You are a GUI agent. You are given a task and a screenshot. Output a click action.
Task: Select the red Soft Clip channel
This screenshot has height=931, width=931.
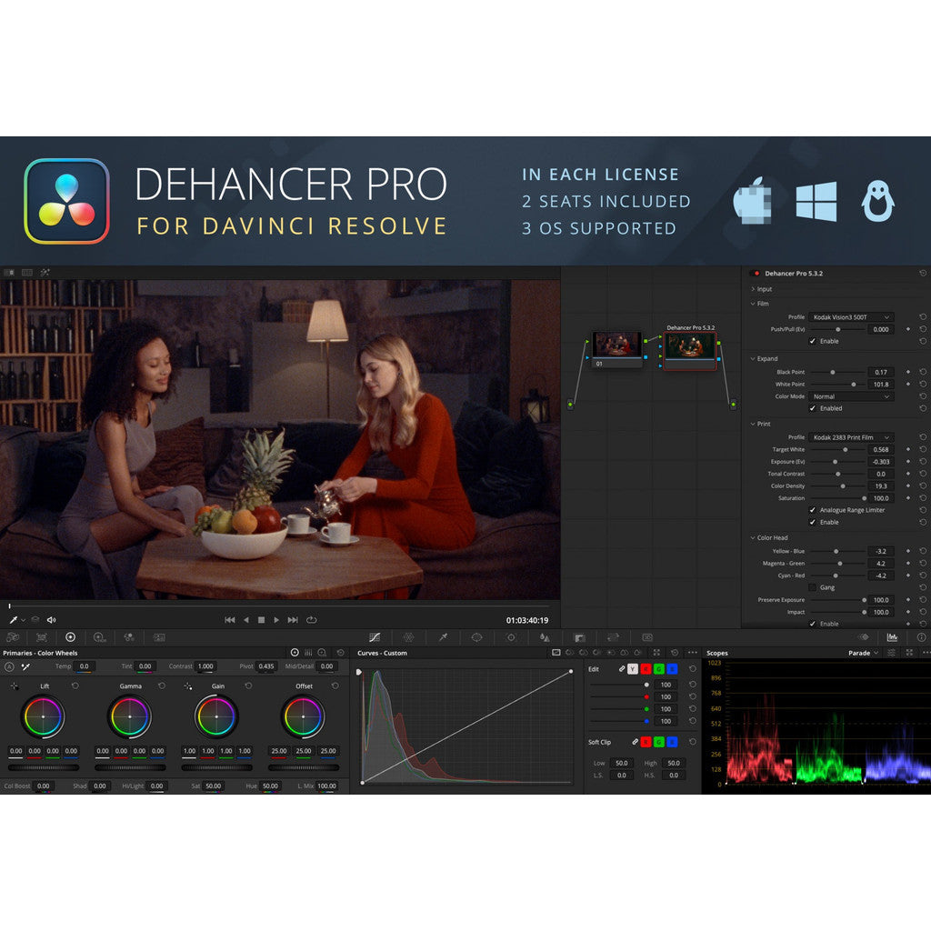pyautogui.click(x=646, y=742)
